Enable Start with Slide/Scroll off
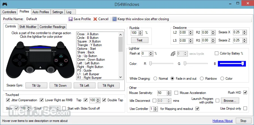The image size is (254, 125). pyautogui.click(x=64, y=108)
